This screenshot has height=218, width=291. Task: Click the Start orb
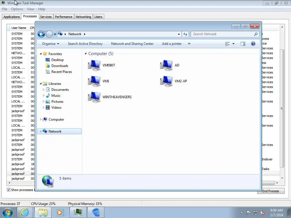coord(8,213)
